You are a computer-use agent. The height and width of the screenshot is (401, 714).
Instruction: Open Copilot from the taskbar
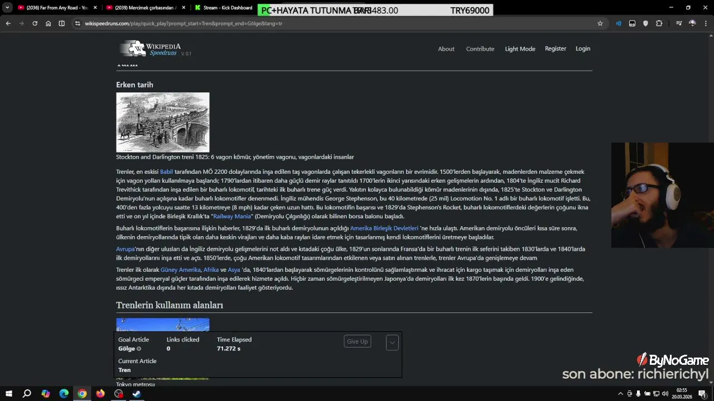(46, 394)
